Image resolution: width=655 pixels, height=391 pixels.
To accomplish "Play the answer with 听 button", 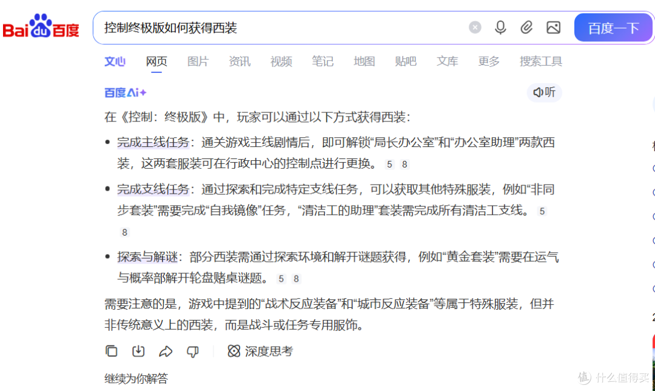I will tap(544, 92).
